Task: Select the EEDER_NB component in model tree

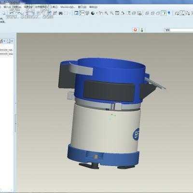Action: (6, 50)
